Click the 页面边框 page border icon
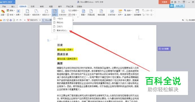The height and width of the screenshot is (102, 195). pyautogui.click(x=91, y=11)
